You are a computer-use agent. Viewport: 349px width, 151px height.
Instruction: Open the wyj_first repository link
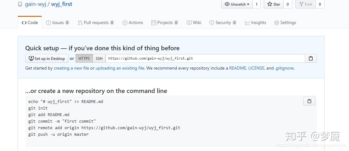tap(62, 4)
